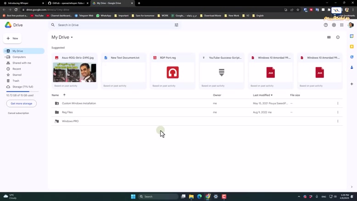Open RDP Port.reg suggested file card
Viewport: 357px width, 201px height.
click(x=173, y=71)
